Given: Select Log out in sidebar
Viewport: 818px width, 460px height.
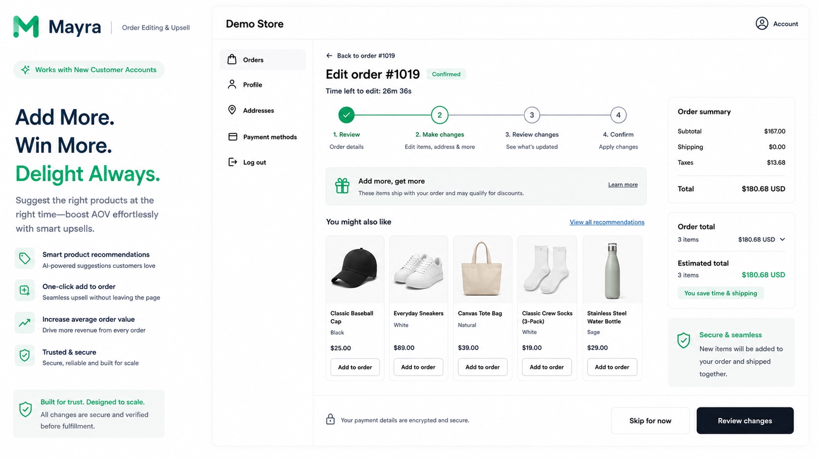Looking at the screenshot, I should coord(263,162).
